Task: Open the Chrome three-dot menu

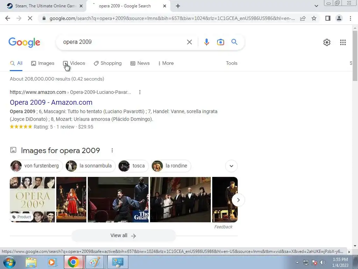Action: pyautogui.click(x=350, y=18)
